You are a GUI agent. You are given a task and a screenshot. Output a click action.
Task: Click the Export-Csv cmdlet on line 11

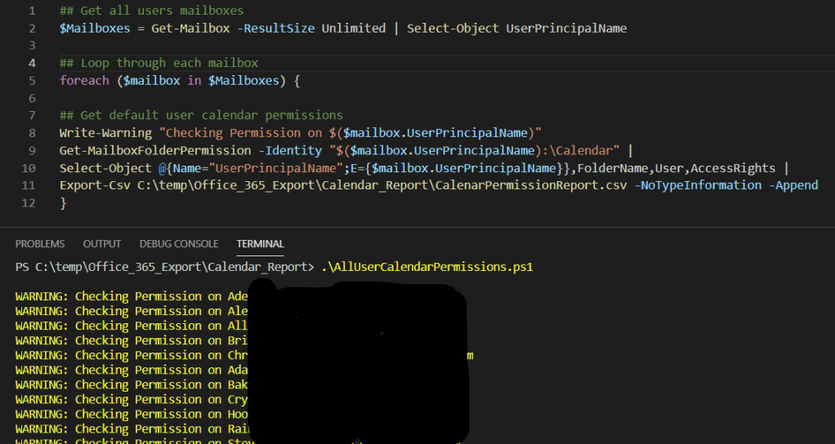(90, 185)
